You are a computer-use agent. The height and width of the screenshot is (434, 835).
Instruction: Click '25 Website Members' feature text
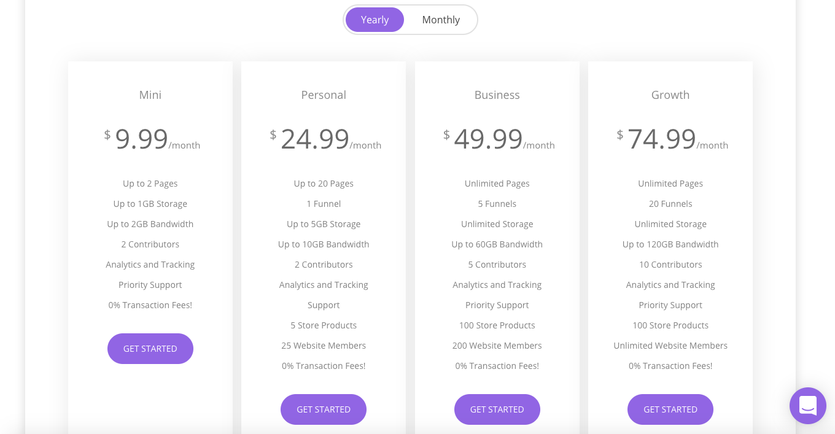[x=324, y=346]
